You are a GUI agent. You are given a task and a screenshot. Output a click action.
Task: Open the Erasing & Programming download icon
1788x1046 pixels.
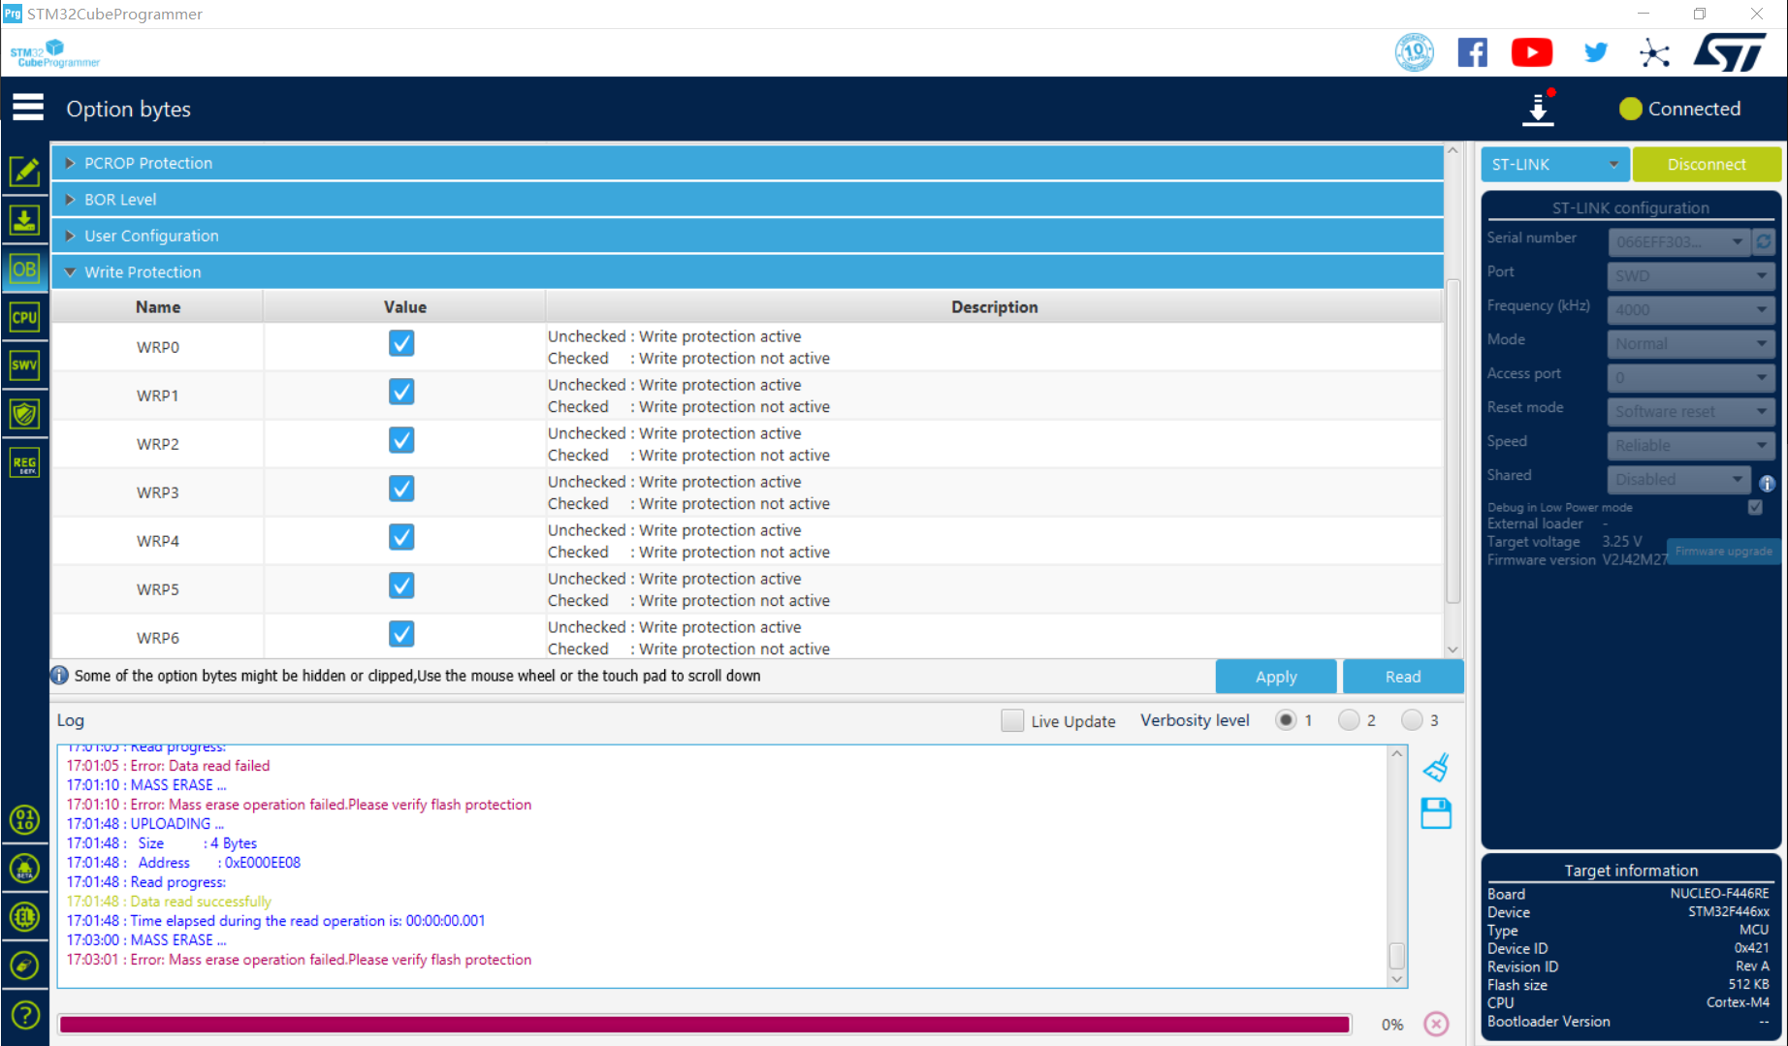click(x=24, y=220)
